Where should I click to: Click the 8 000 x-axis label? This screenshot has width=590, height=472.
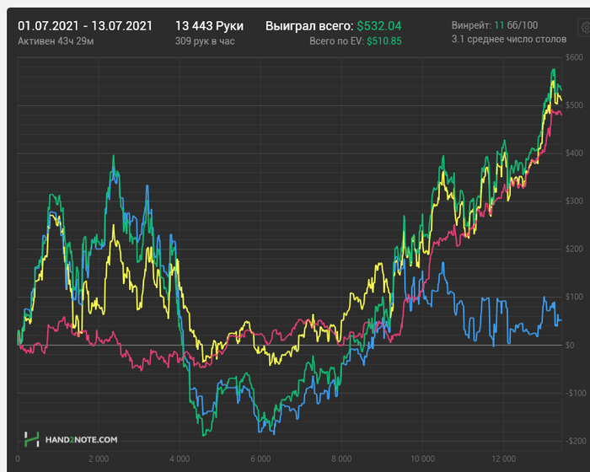click(341, 459)
